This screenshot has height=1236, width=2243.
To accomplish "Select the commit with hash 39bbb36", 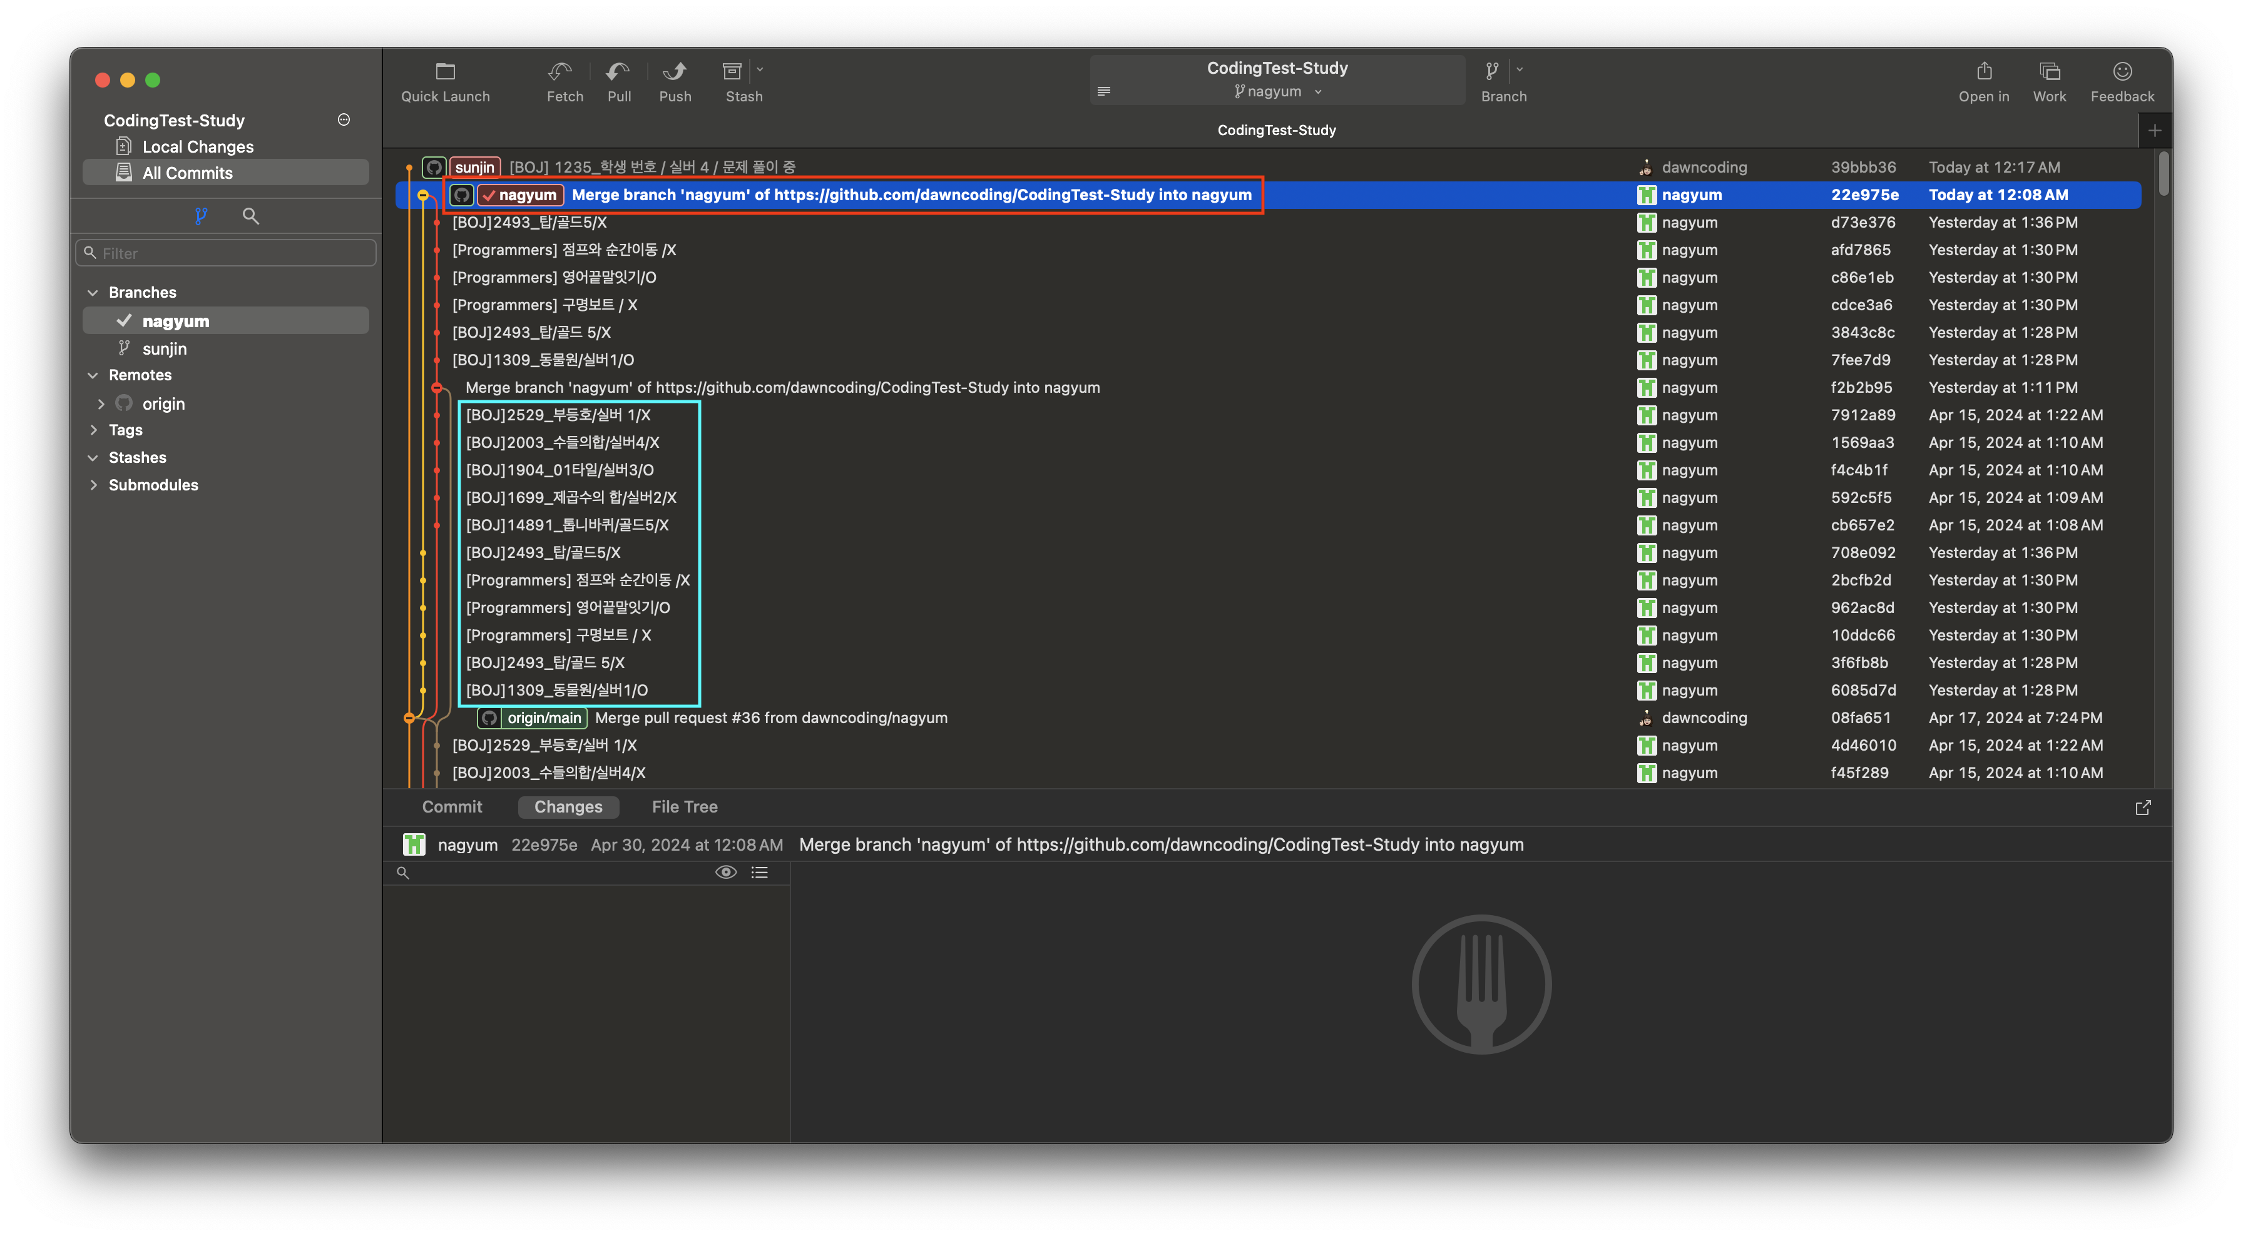I will coord(1268,167).
